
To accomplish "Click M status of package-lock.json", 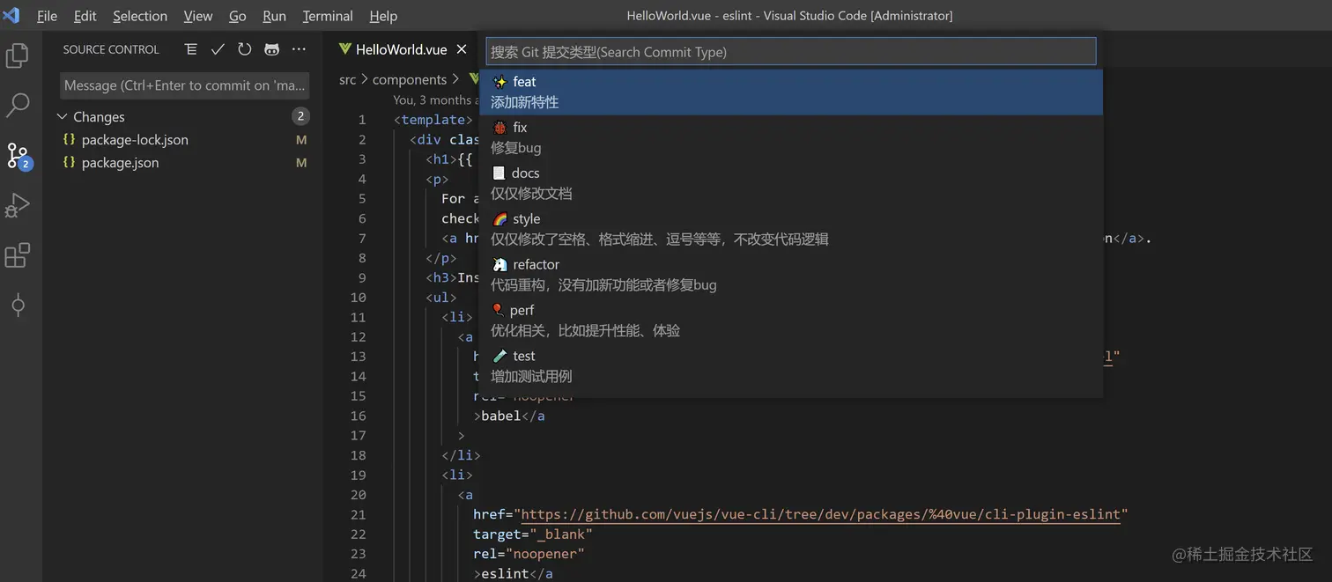I will point(301,139).
